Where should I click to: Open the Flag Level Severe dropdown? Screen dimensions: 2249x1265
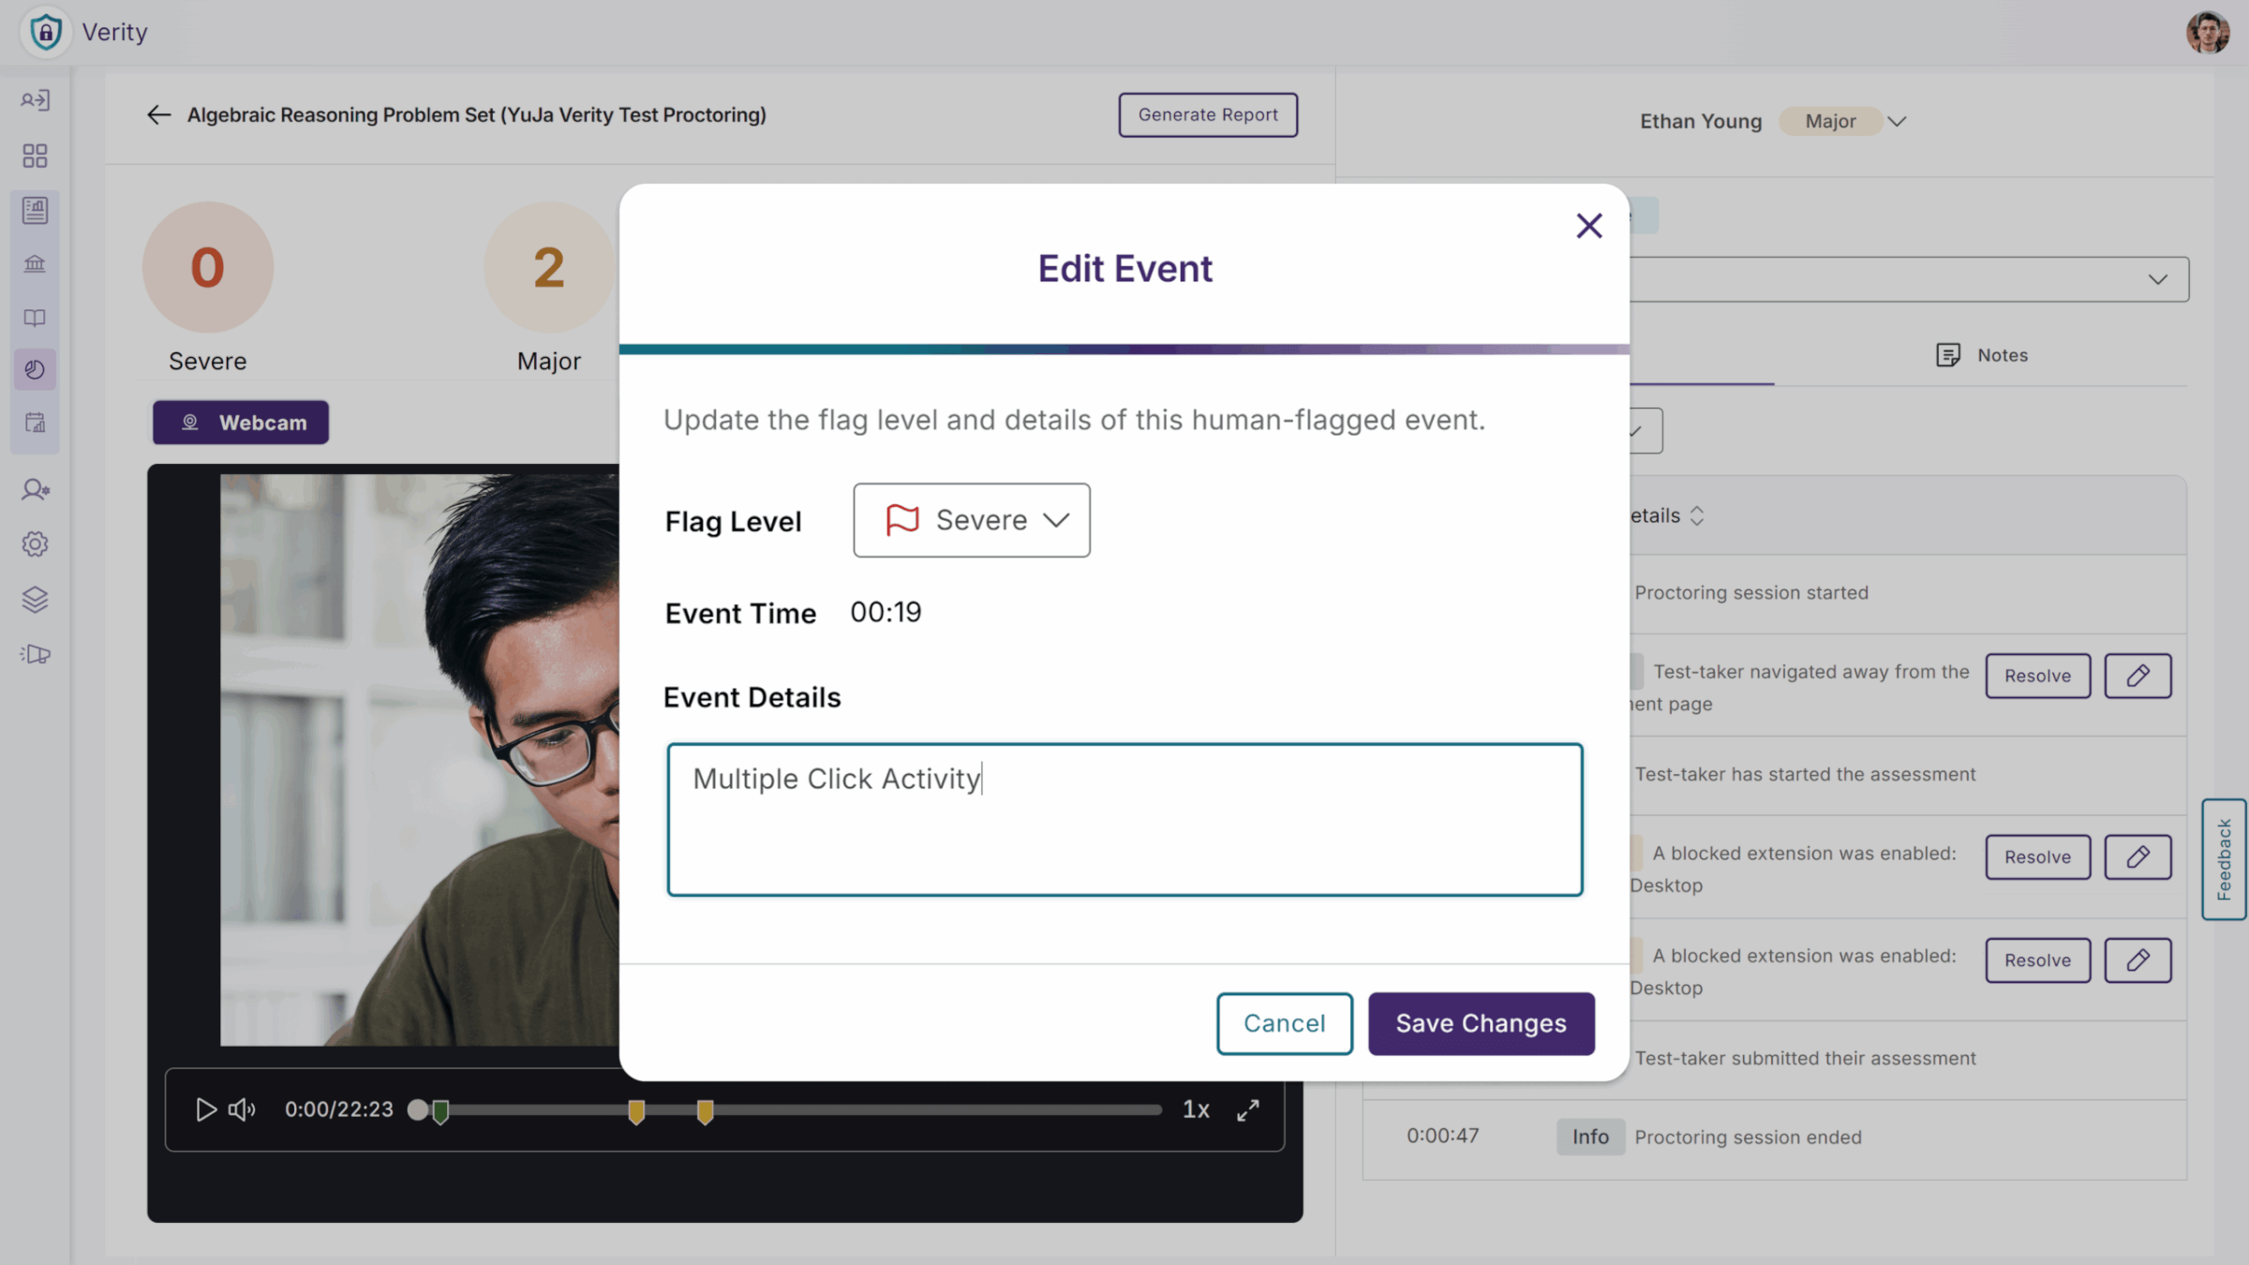point(971,520)
